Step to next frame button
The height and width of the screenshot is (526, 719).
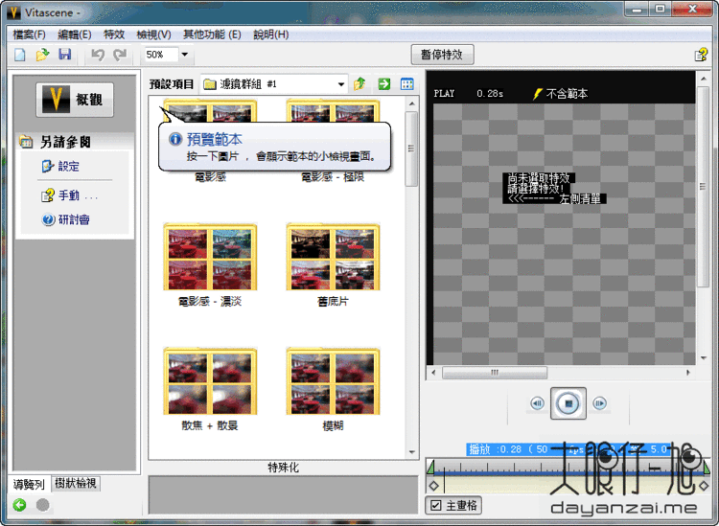point(599,403)
